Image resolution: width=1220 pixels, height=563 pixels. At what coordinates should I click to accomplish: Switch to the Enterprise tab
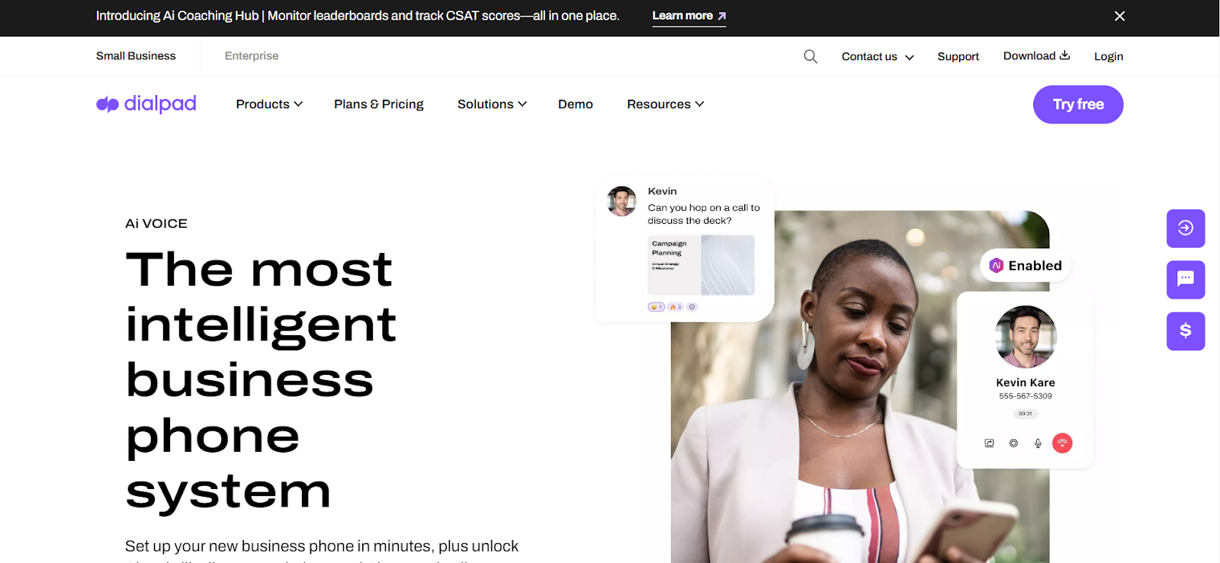(x=252, y=56)
